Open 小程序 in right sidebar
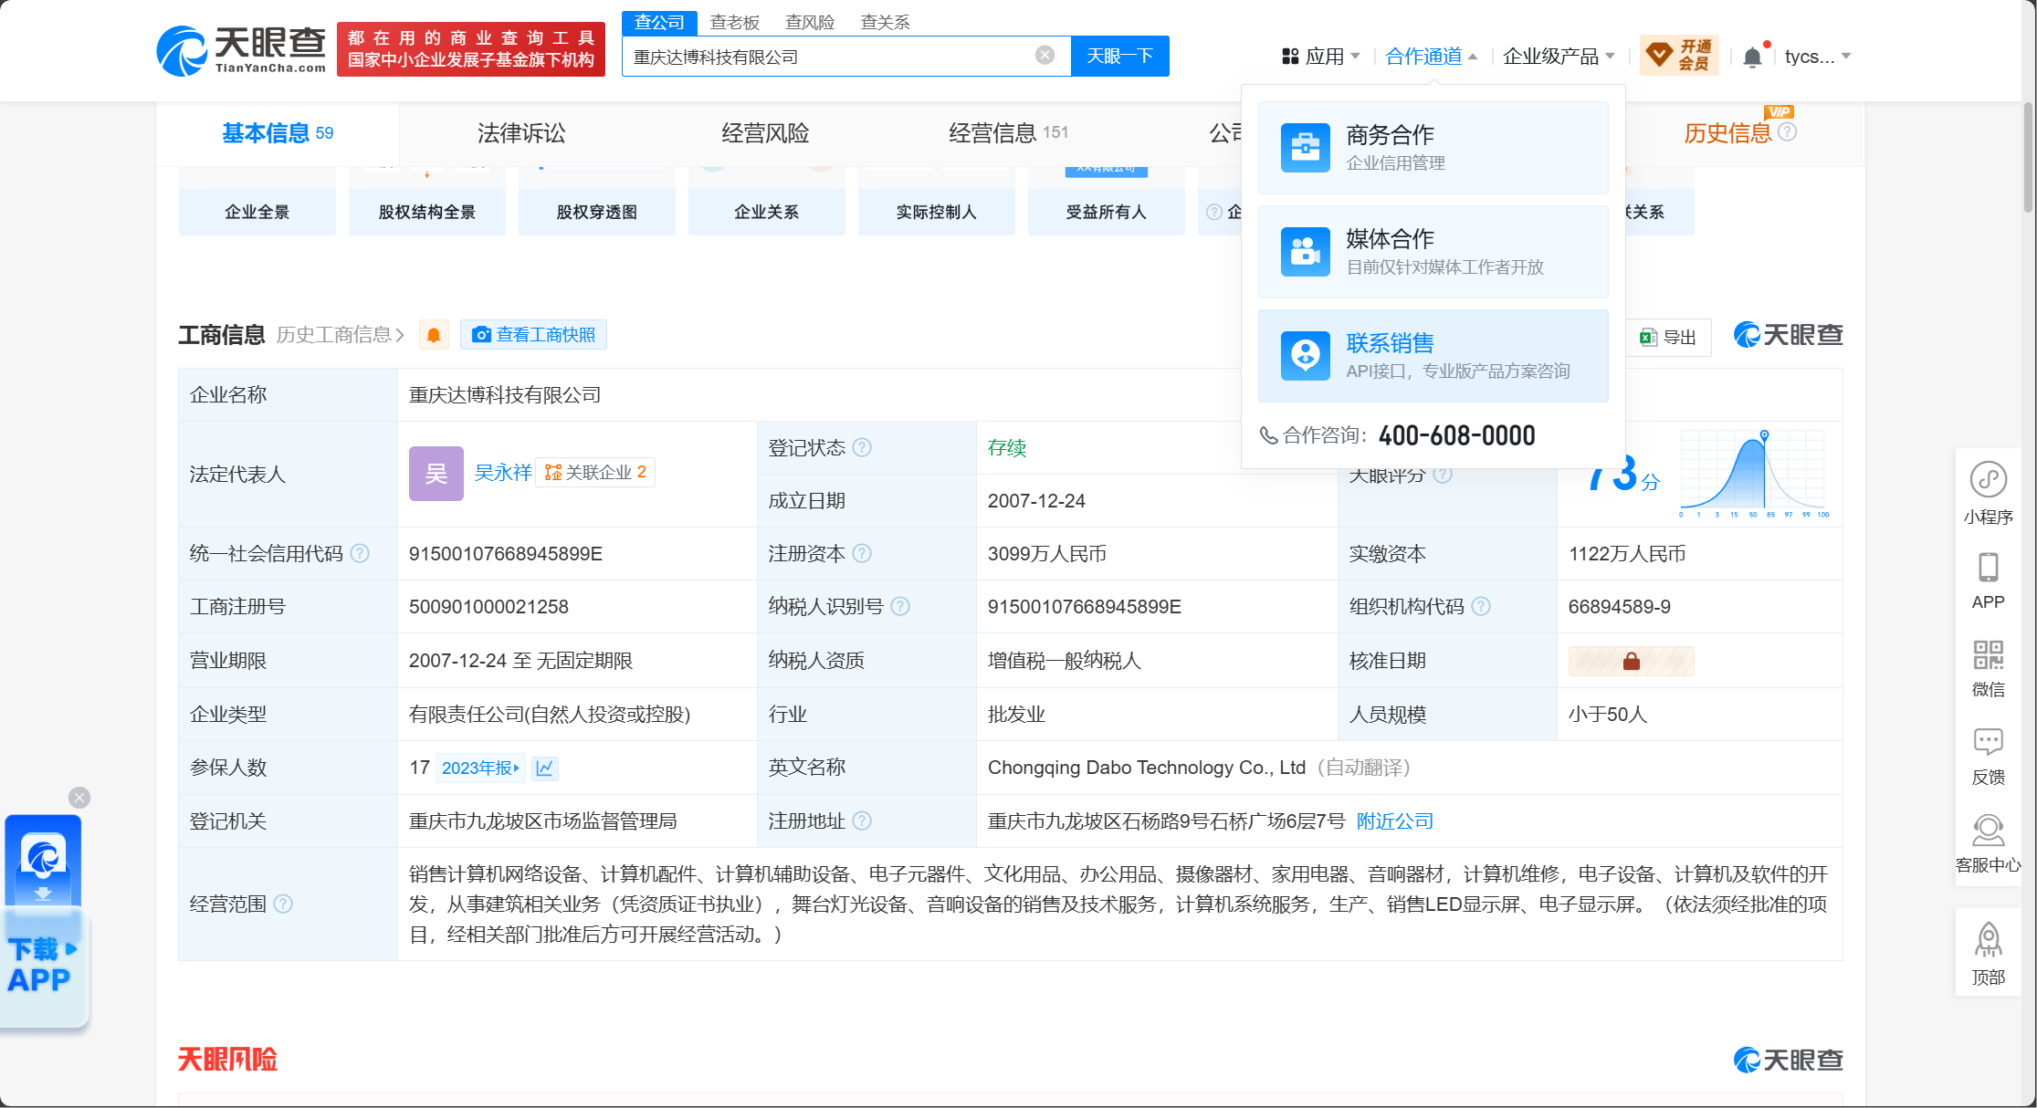Viewport: 2037px width, 1108px height. [1989, 493]
